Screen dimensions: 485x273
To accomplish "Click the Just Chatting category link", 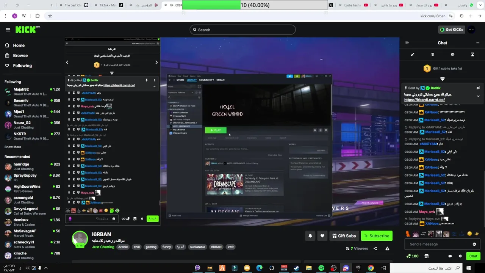I will coord(103,247).
